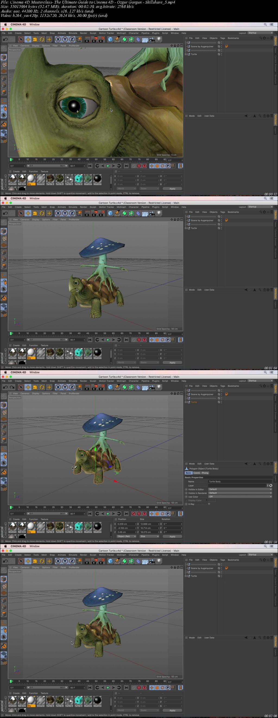The width and height of the screenshot is (278, 718).
Task: Tick the X-Ray checkbox in 00:01:34 frame
Action: click(x=209, y=504)
